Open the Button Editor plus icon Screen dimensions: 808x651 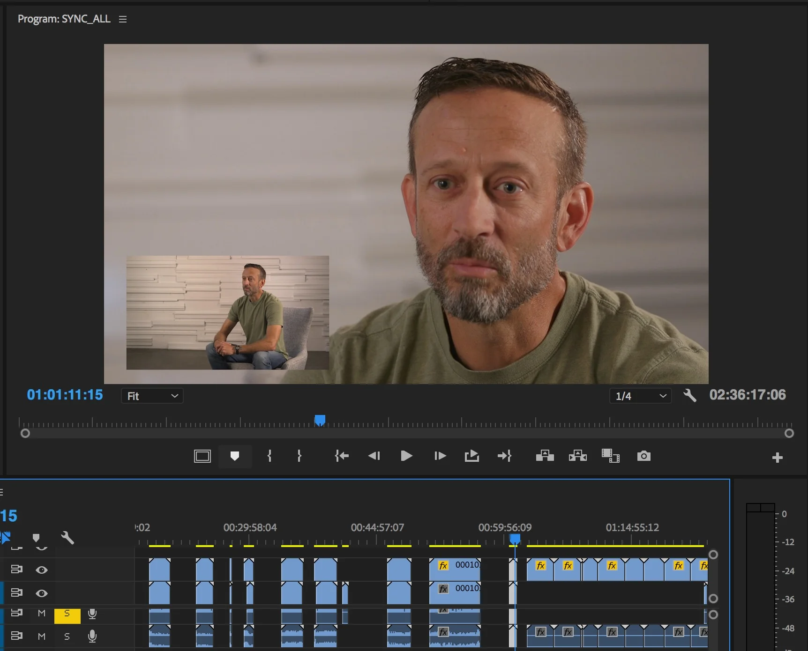pyautogui.click(x=778, y=458)
